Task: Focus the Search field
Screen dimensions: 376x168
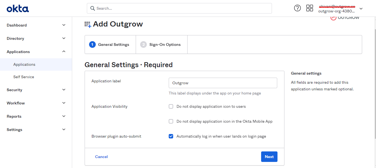Action: click(x=179, y=8)
